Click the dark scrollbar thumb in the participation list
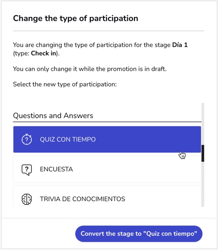Screen dimensions: 218x250 coord(203,153)
